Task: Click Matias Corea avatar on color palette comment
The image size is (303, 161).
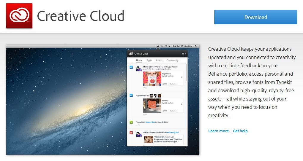Action: pos(139,69)
